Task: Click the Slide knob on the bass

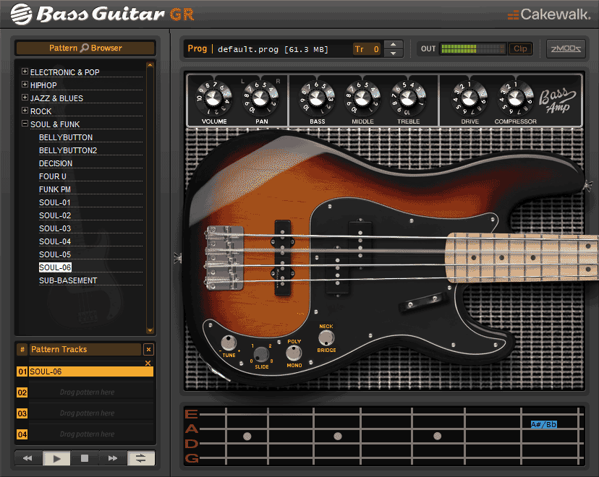Action: pos(261,354)
